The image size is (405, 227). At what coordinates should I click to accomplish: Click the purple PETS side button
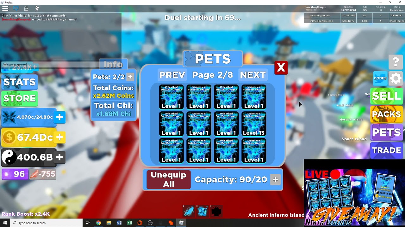click(x=387, y=132)
